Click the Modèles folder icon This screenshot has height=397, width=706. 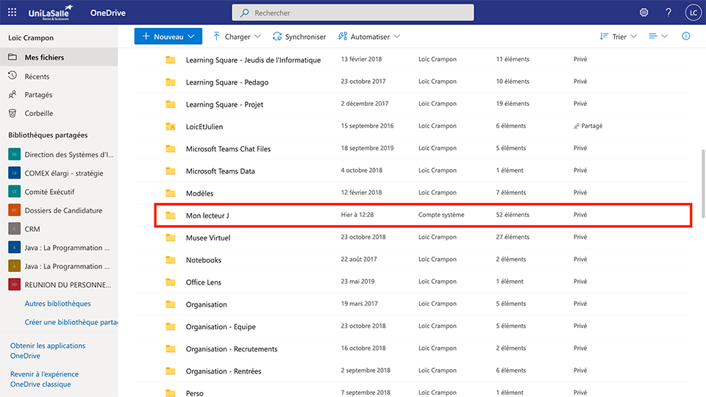(170, 193)
